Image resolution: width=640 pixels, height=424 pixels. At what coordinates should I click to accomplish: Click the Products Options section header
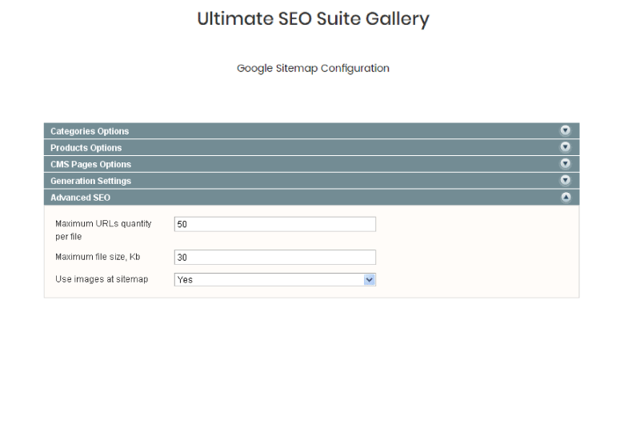[x=311, y=147]
